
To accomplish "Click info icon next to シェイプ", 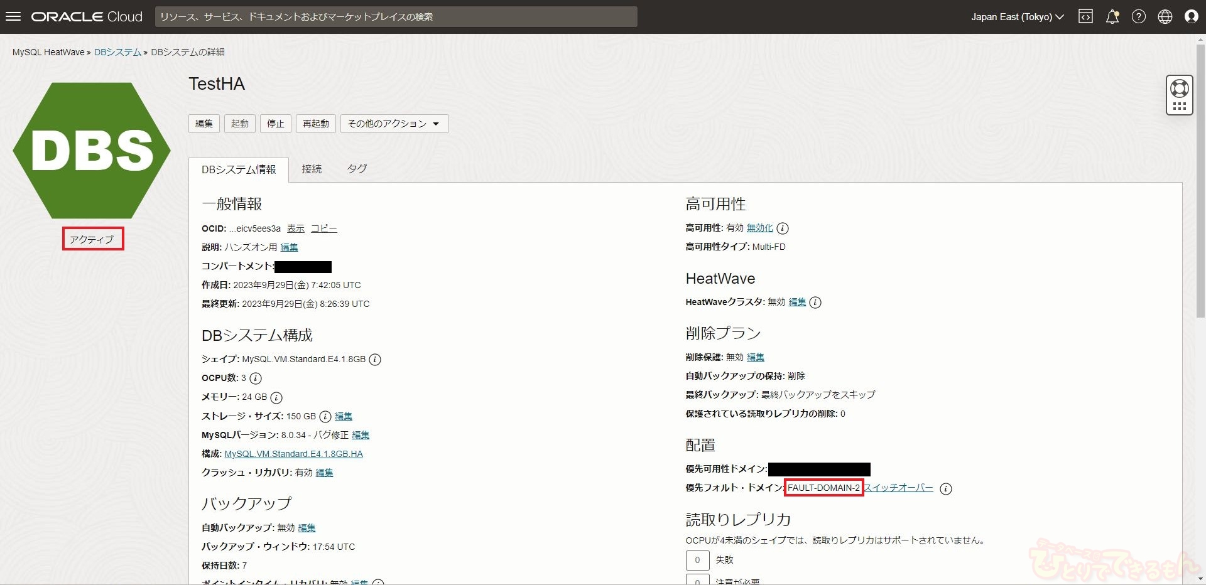I will [375, 360].
